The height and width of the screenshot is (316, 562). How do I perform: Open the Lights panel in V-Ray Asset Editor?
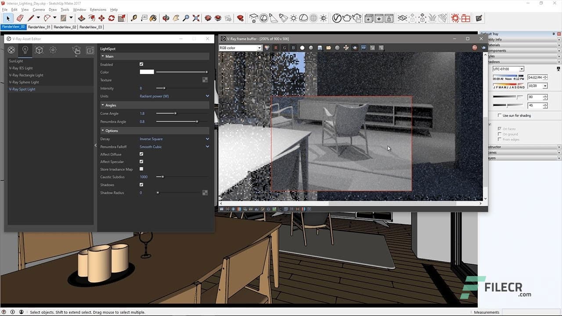pyautogui.click(x=25, y=50)
